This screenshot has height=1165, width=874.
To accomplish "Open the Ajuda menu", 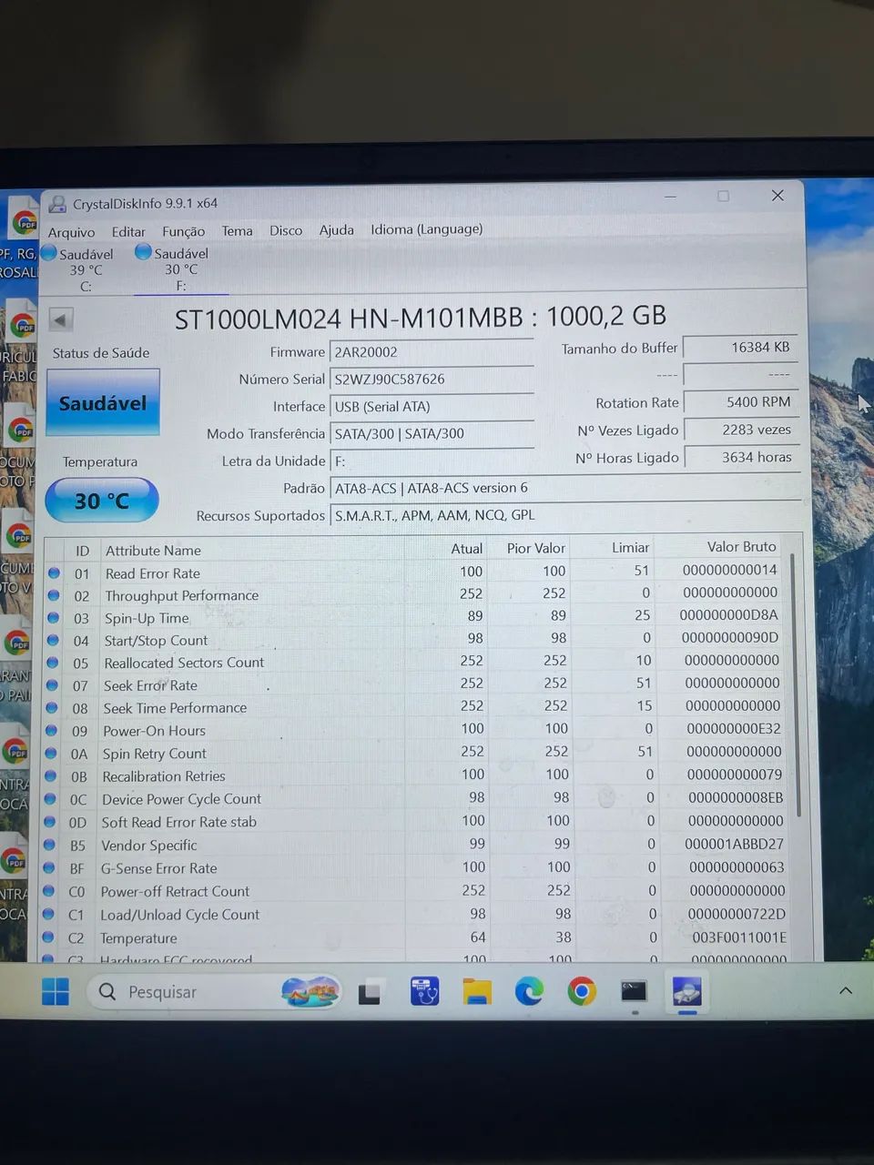I will coord(336,230).
